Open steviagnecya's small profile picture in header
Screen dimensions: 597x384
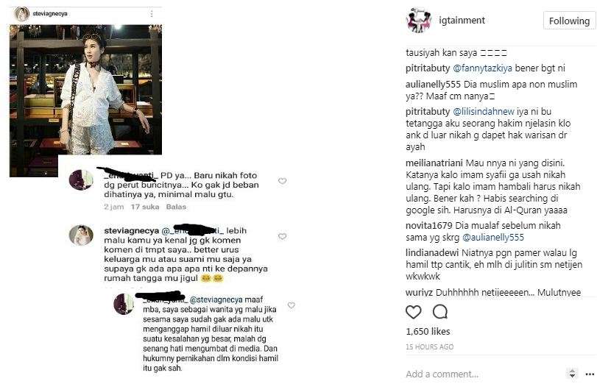(x=21, y=14)
